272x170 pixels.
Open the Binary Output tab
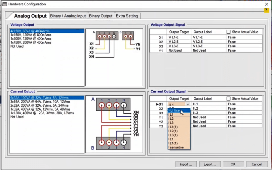pos(101,16)
